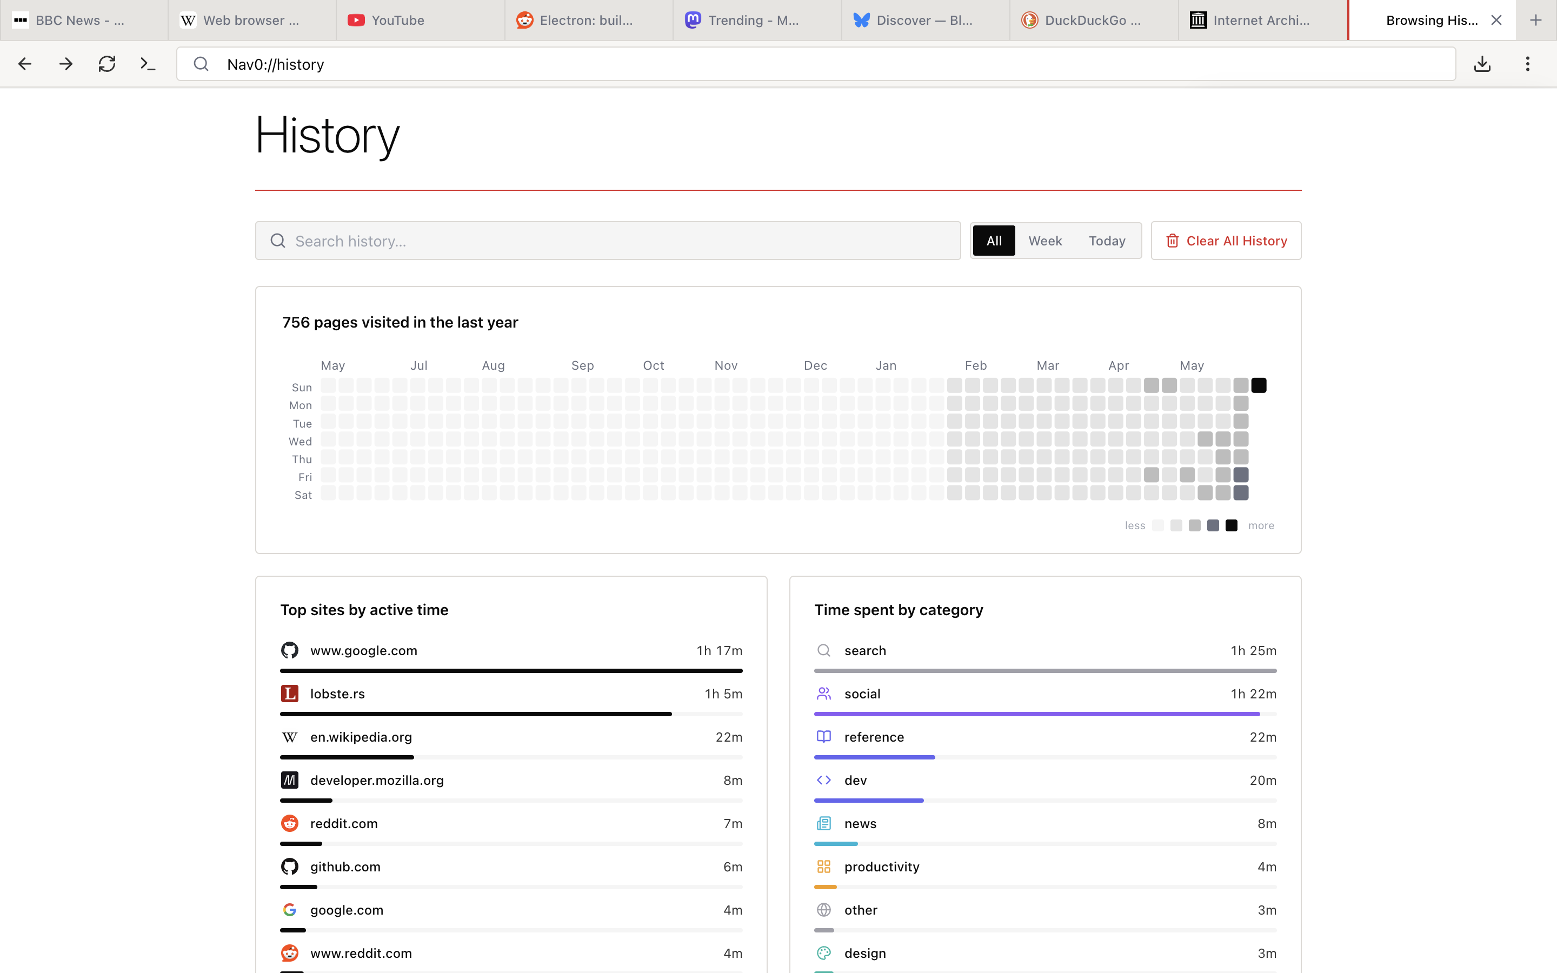Click Clear All History button
The height and width of the screenshot is (973, 1557).
[x=1226, y=241]
